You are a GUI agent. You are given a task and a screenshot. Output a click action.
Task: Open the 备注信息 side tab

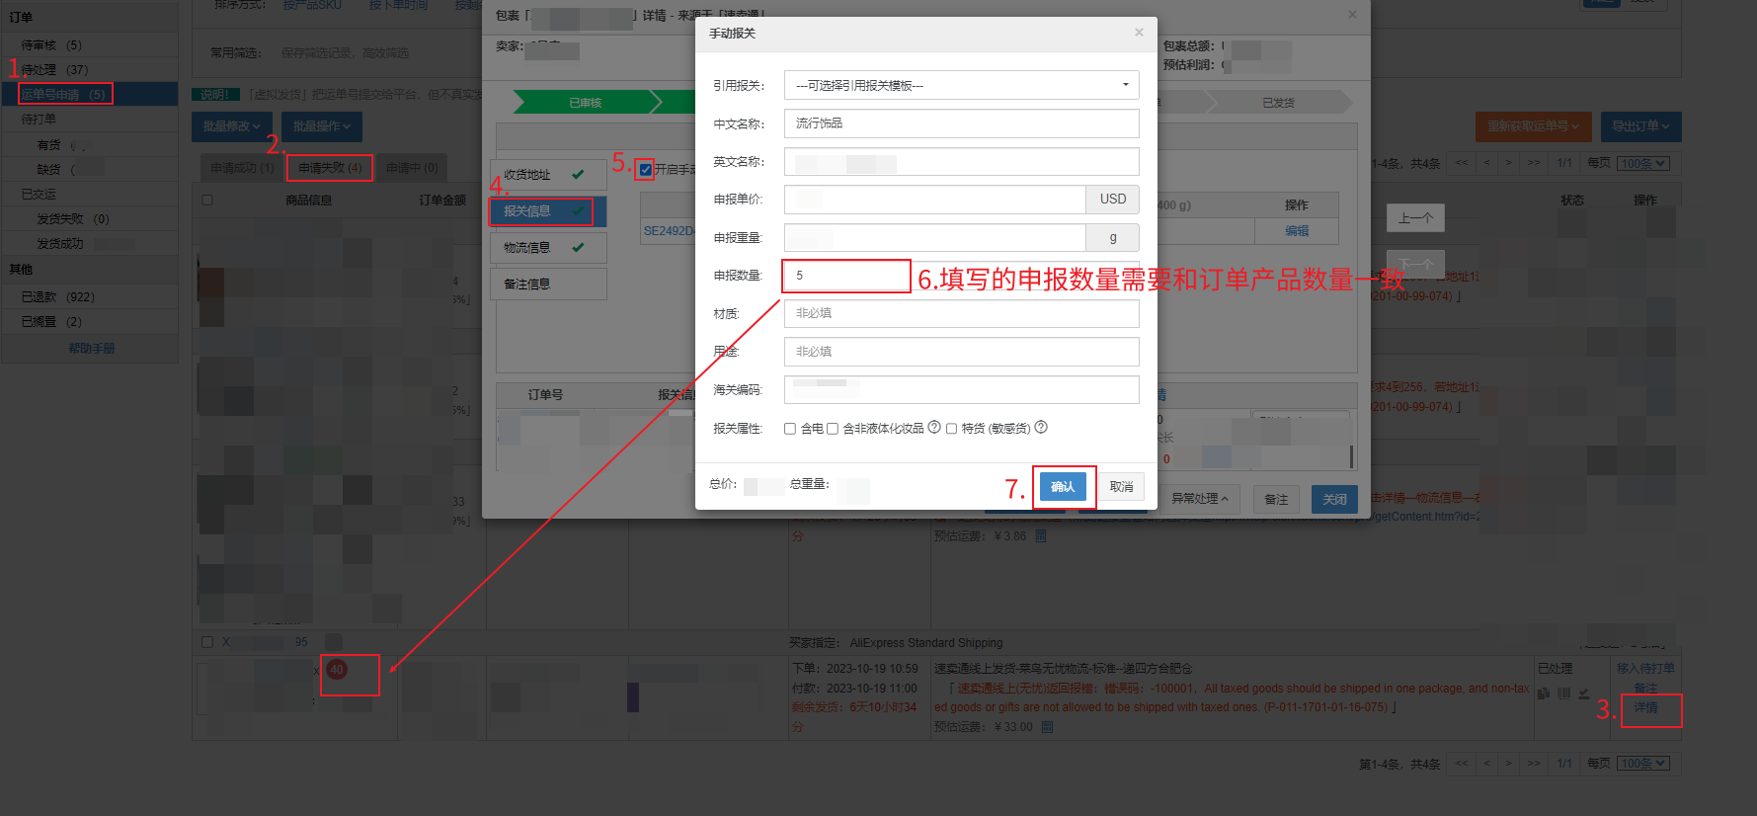click(548, 285)
